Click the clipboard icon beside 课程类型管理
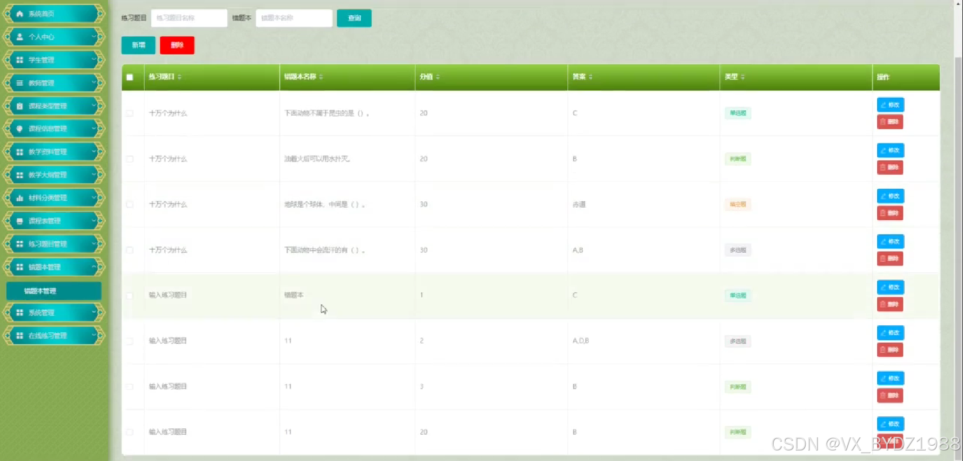 [x=19, y=106]
